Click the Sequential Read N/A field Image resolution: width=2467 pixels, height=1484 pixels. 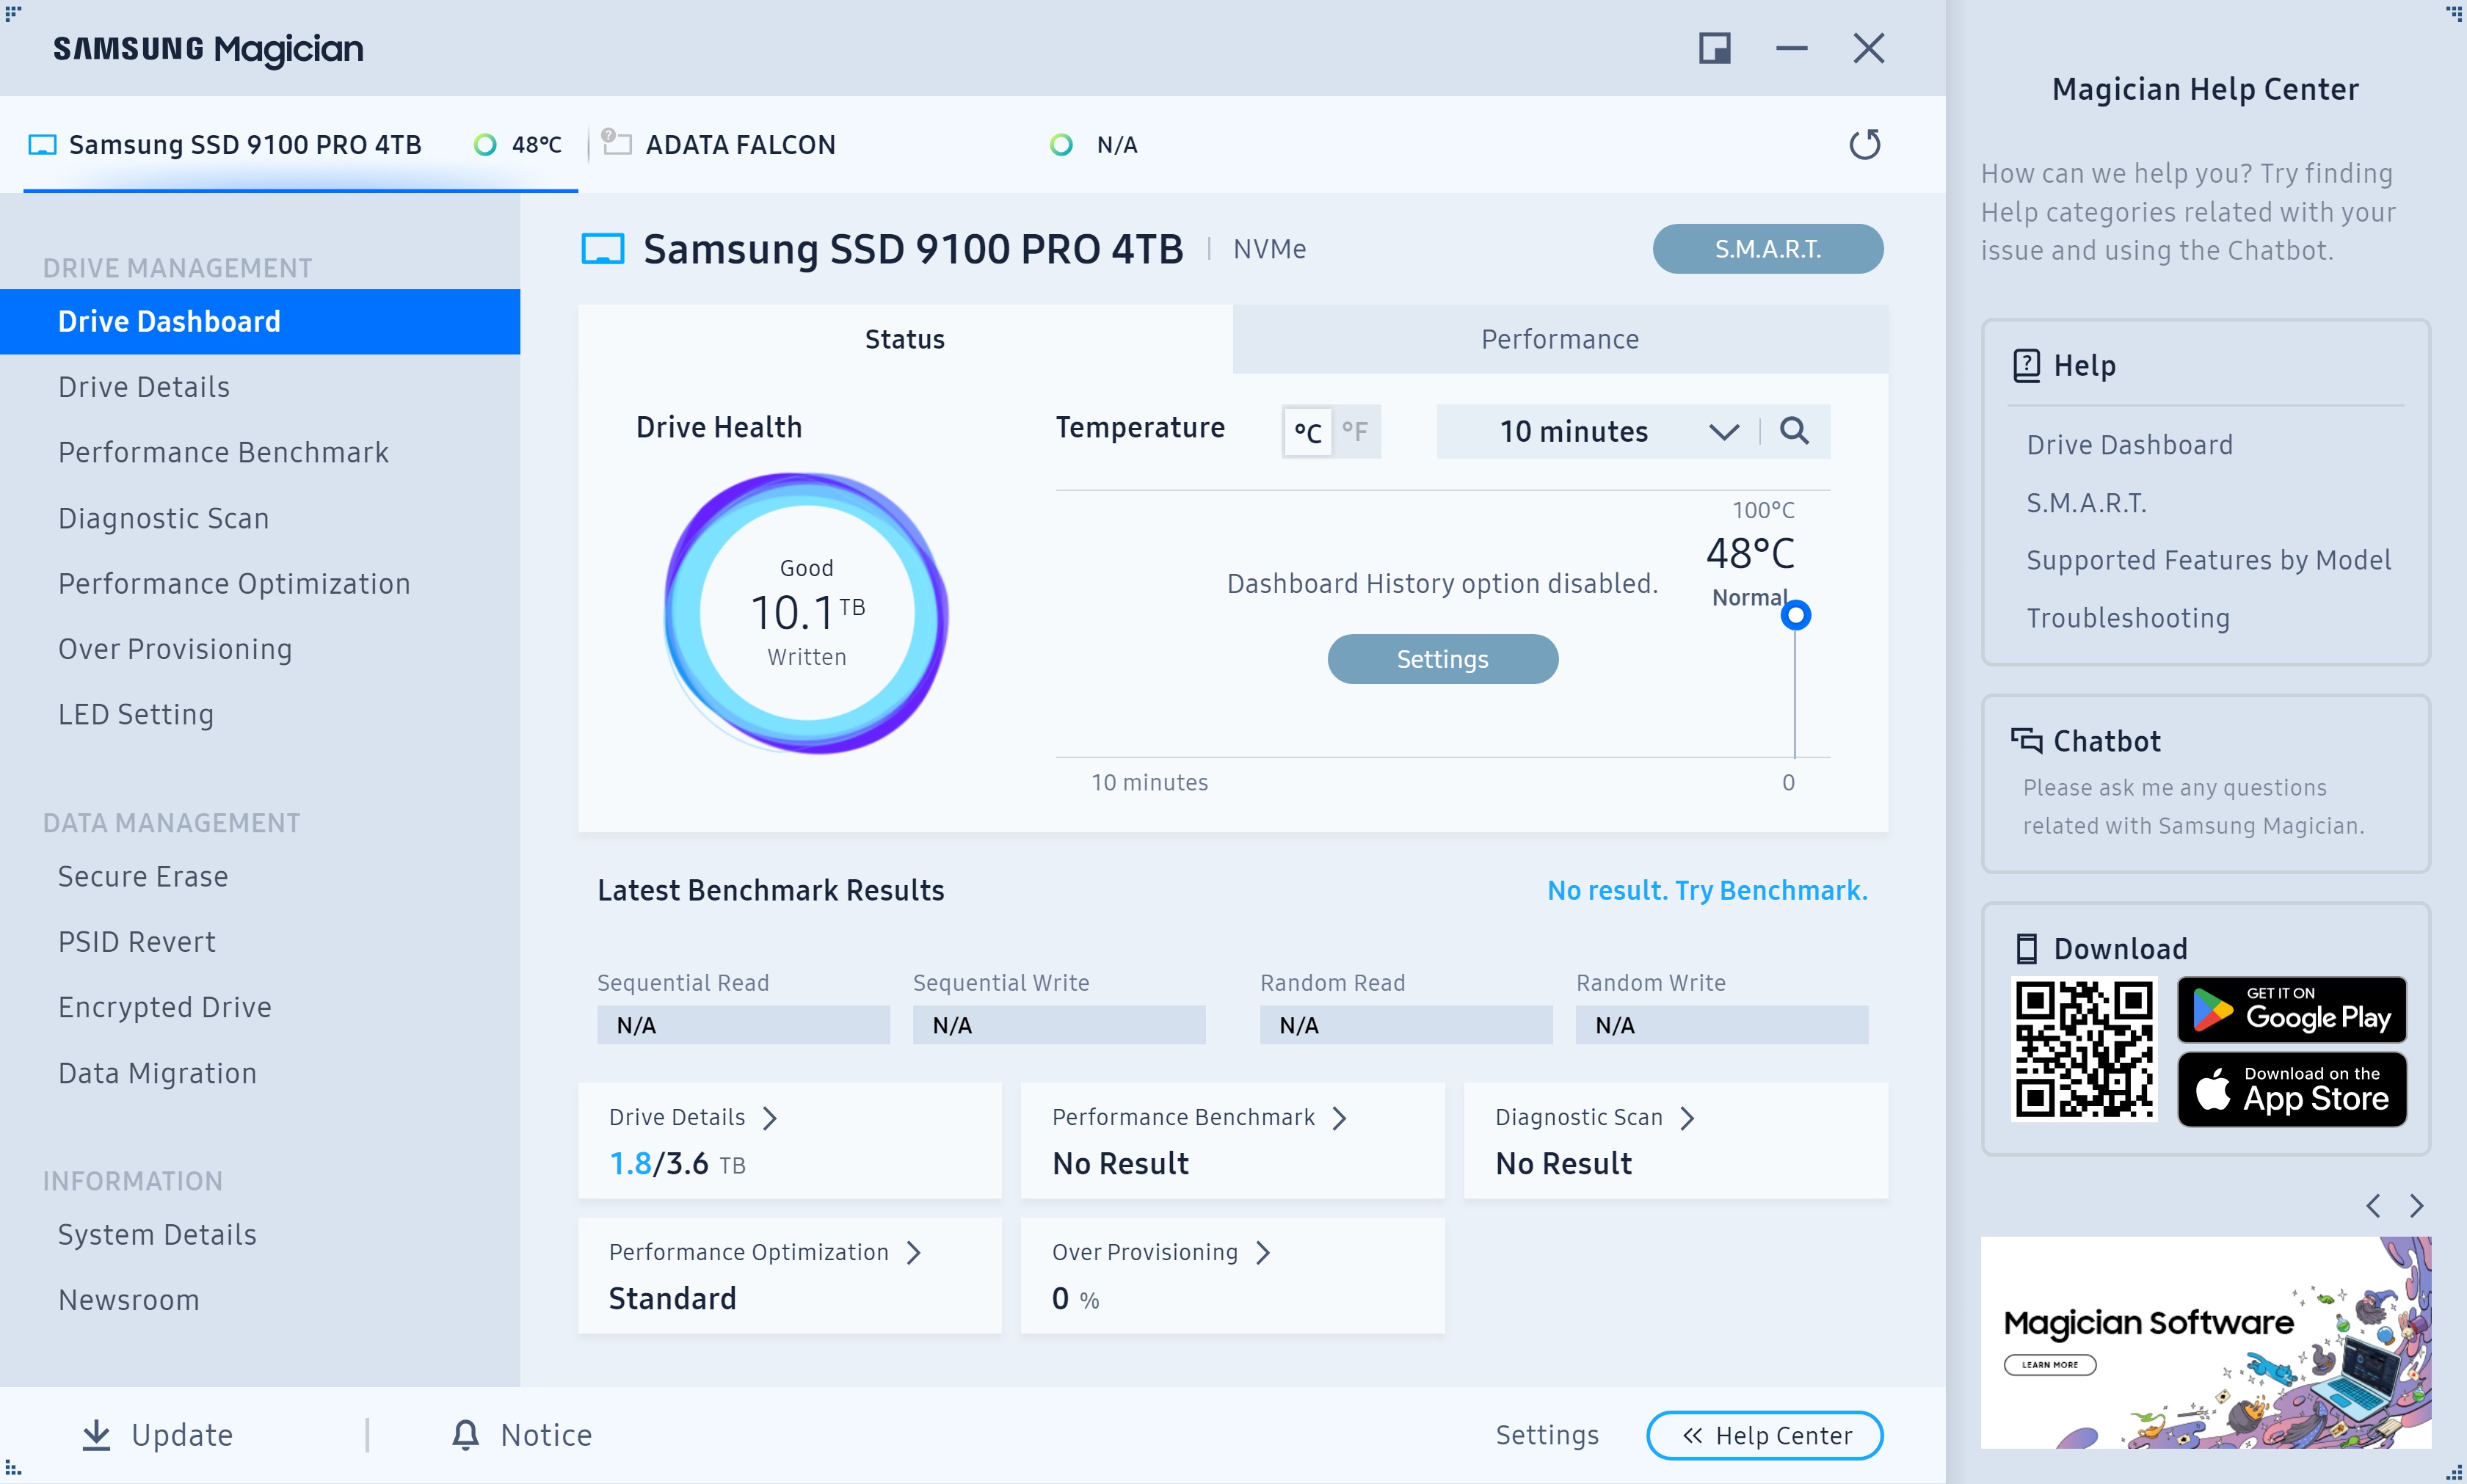tap(743, 1025)
